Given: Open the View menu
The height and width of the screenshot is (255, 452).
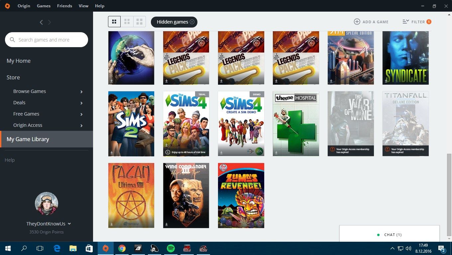Looking at the screenshot, I should tap(84, 6).
